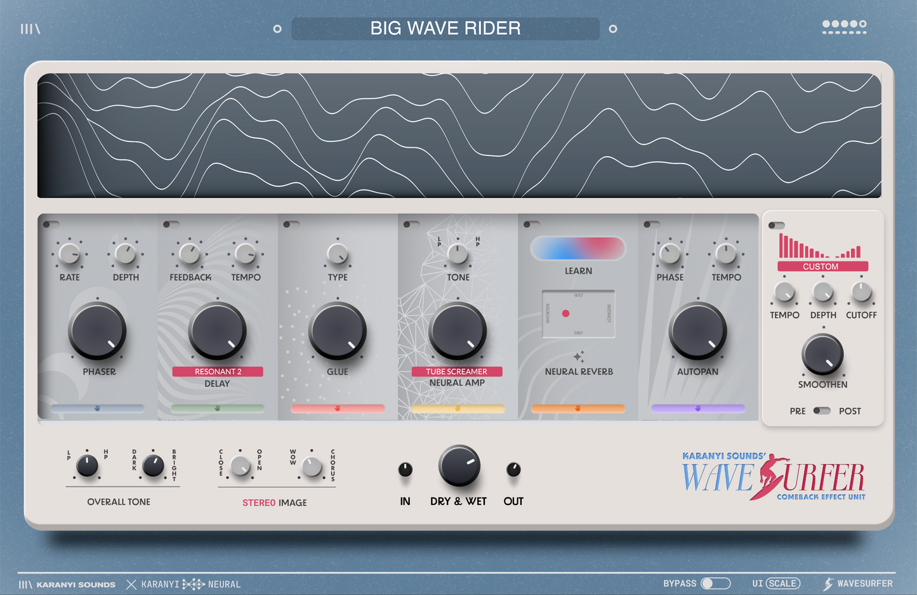Click the Wavesurfer lightning icon in footer

(828, 584)
